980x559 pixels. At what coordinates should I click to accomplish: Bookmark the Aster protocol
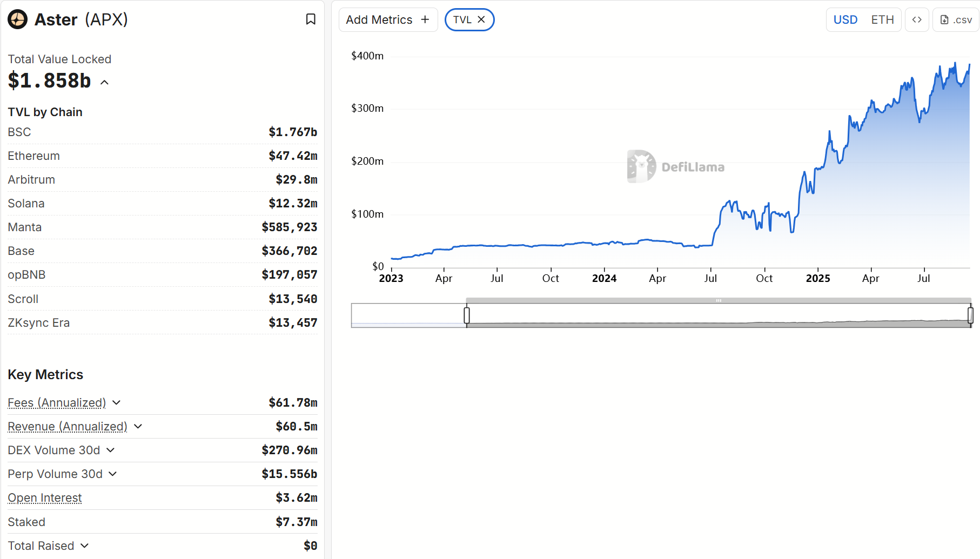[x=311, y=19]
